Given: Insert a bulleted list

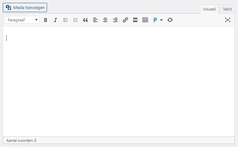Looking at the screenshot, I should (x=65, y=20).
